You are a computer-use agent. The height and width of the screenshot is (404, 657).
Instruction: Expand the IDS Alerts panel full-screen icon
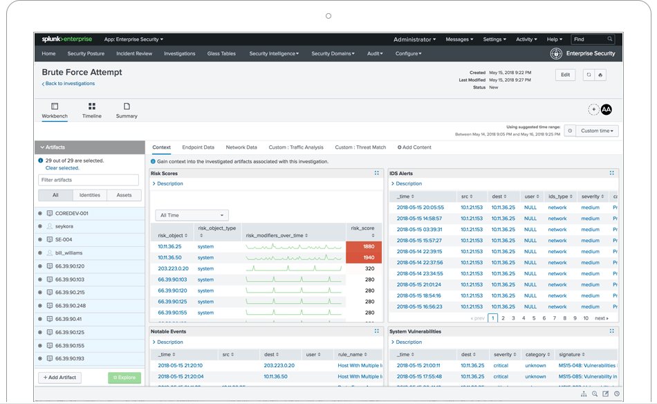612,173
